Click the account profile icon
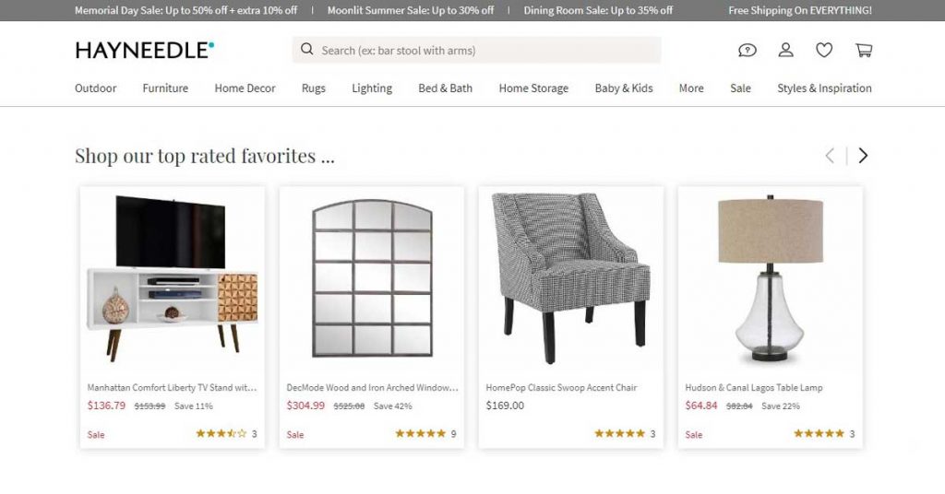Image resolution: width=945 pixels, height=494 pixels. [786, 50]
